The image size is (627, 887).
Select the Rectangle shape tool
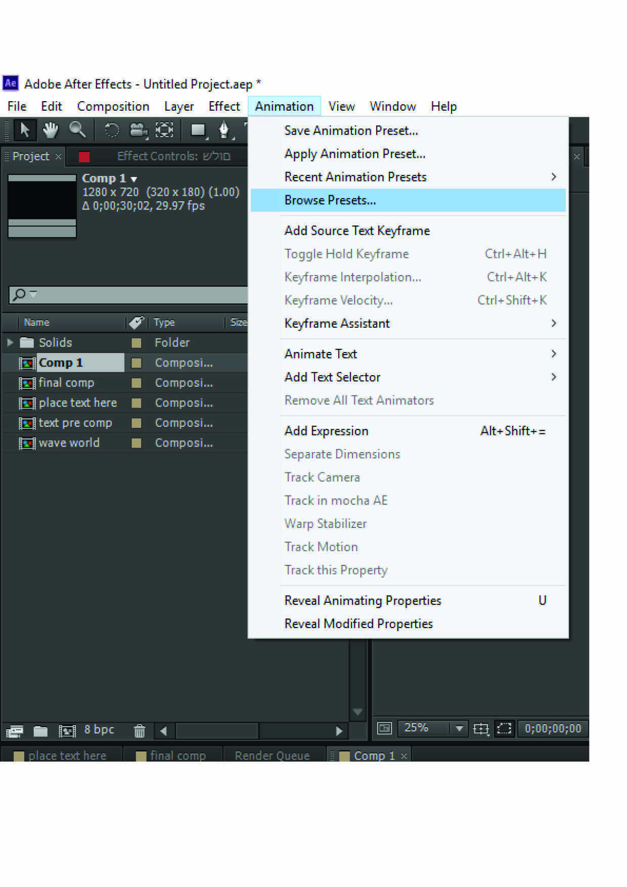(199, 130)
